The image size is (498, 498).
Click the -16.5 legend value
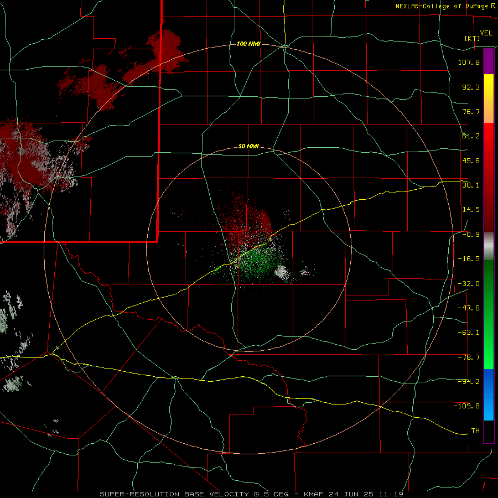(469, 259)
